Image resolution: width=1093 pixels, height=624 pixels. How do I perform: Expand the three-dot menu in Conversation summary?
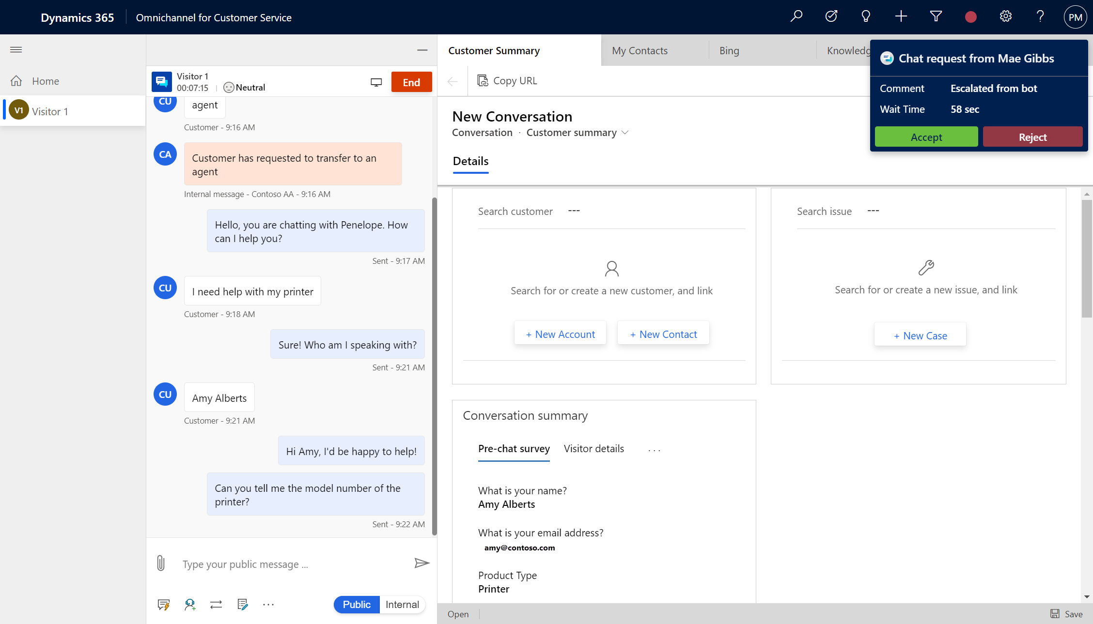click(x=654, y=448)
